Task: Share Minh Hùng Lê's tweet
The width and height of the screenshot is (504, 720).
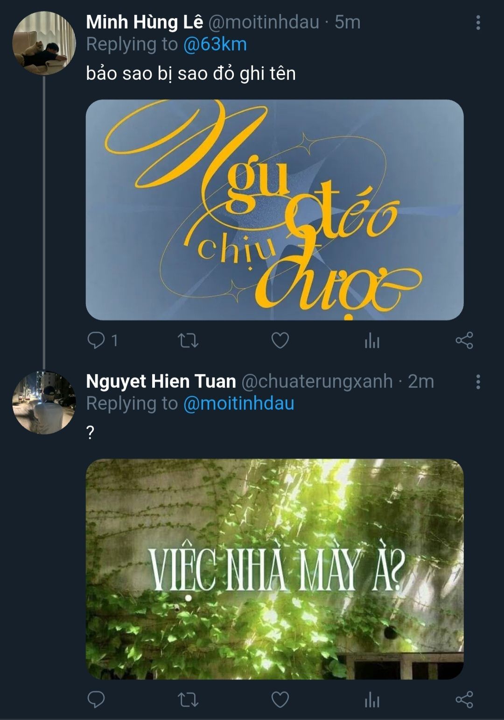Action: (464, 340)
